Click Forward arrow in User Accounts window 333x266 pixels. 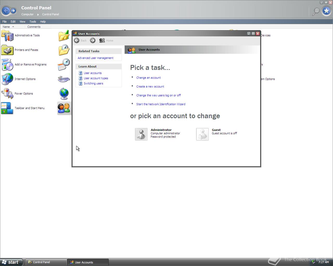pos(93,41)
